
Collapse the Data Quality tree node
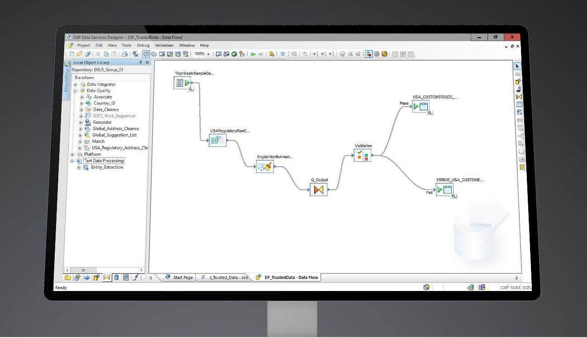76,91
